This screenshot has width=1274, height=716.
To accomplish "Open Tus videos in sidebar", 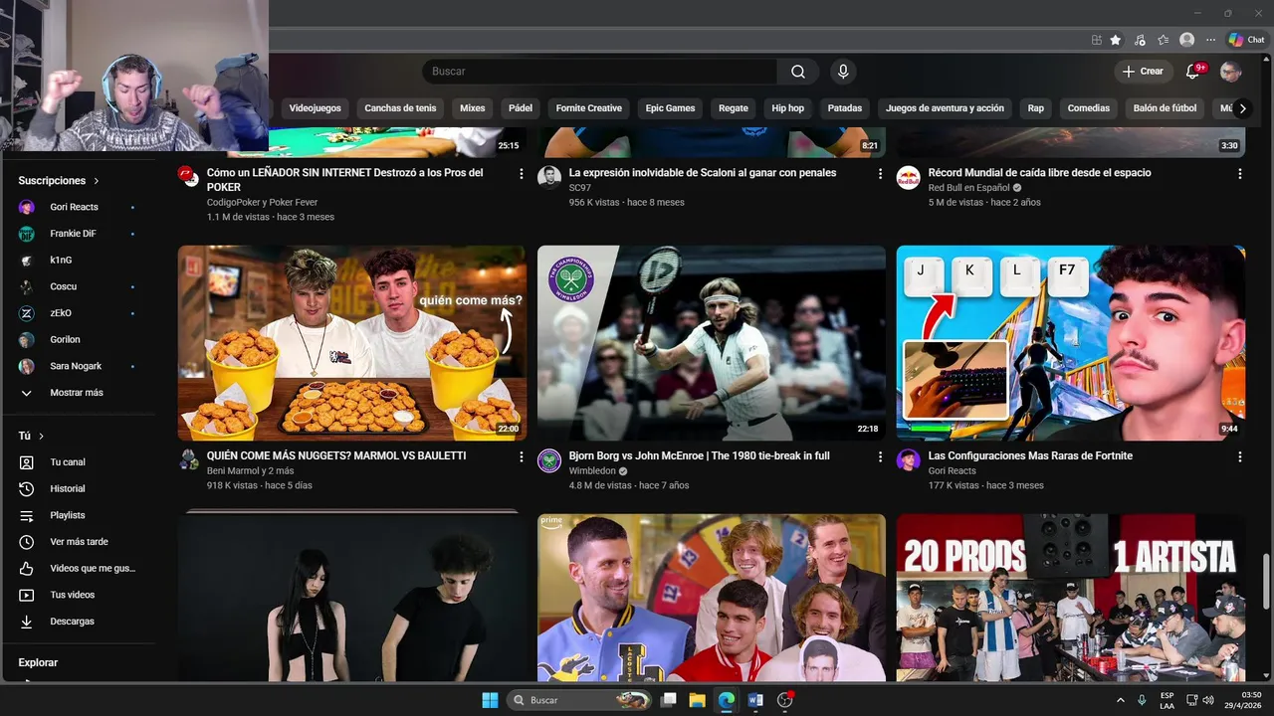I will [78, 595].
